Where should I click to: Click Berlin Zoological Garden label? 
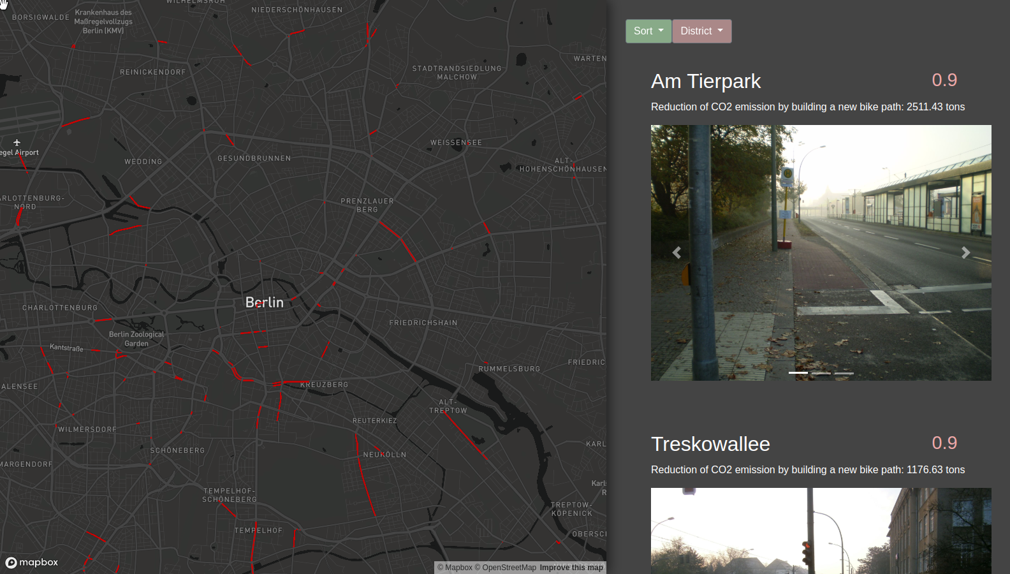[136, 339]
